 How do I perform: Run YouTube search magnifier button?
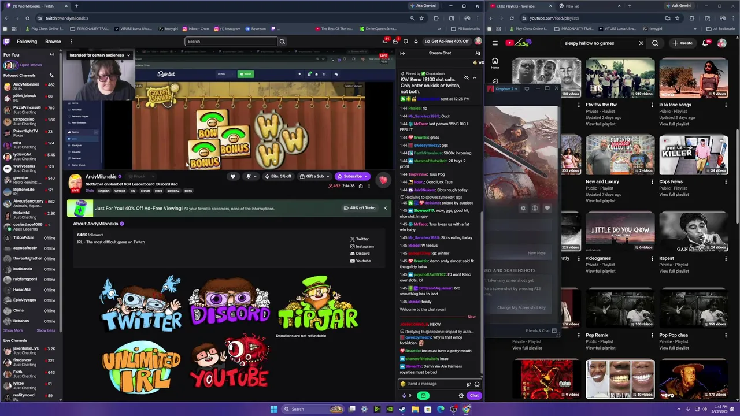coord(655,43)
